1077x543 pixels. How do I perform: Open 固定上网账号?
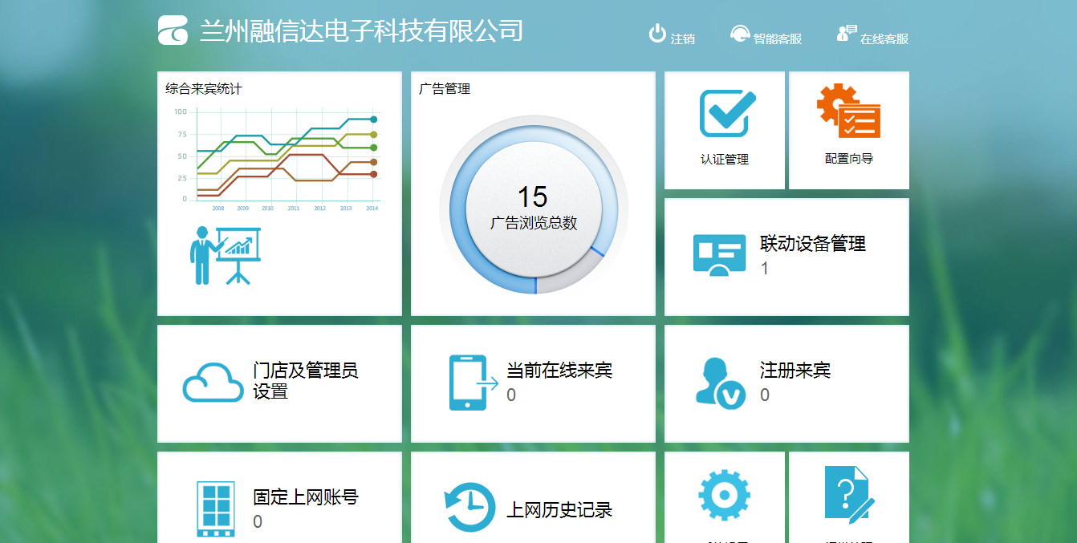(x=306, y=497)
